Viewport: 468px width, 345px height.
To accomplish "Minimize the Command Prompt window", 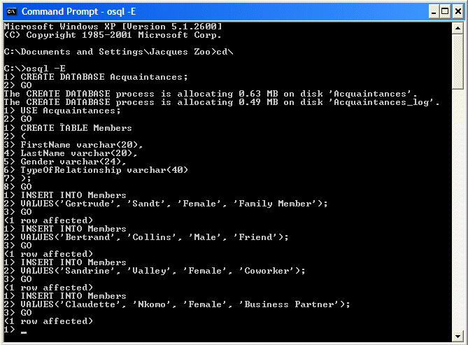I will click(434, 12).
